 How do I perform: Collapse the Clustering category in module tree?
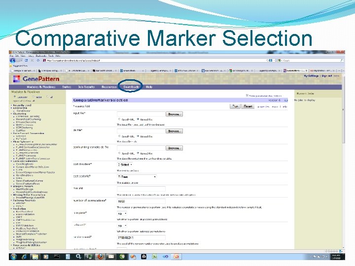pos(11,114)
